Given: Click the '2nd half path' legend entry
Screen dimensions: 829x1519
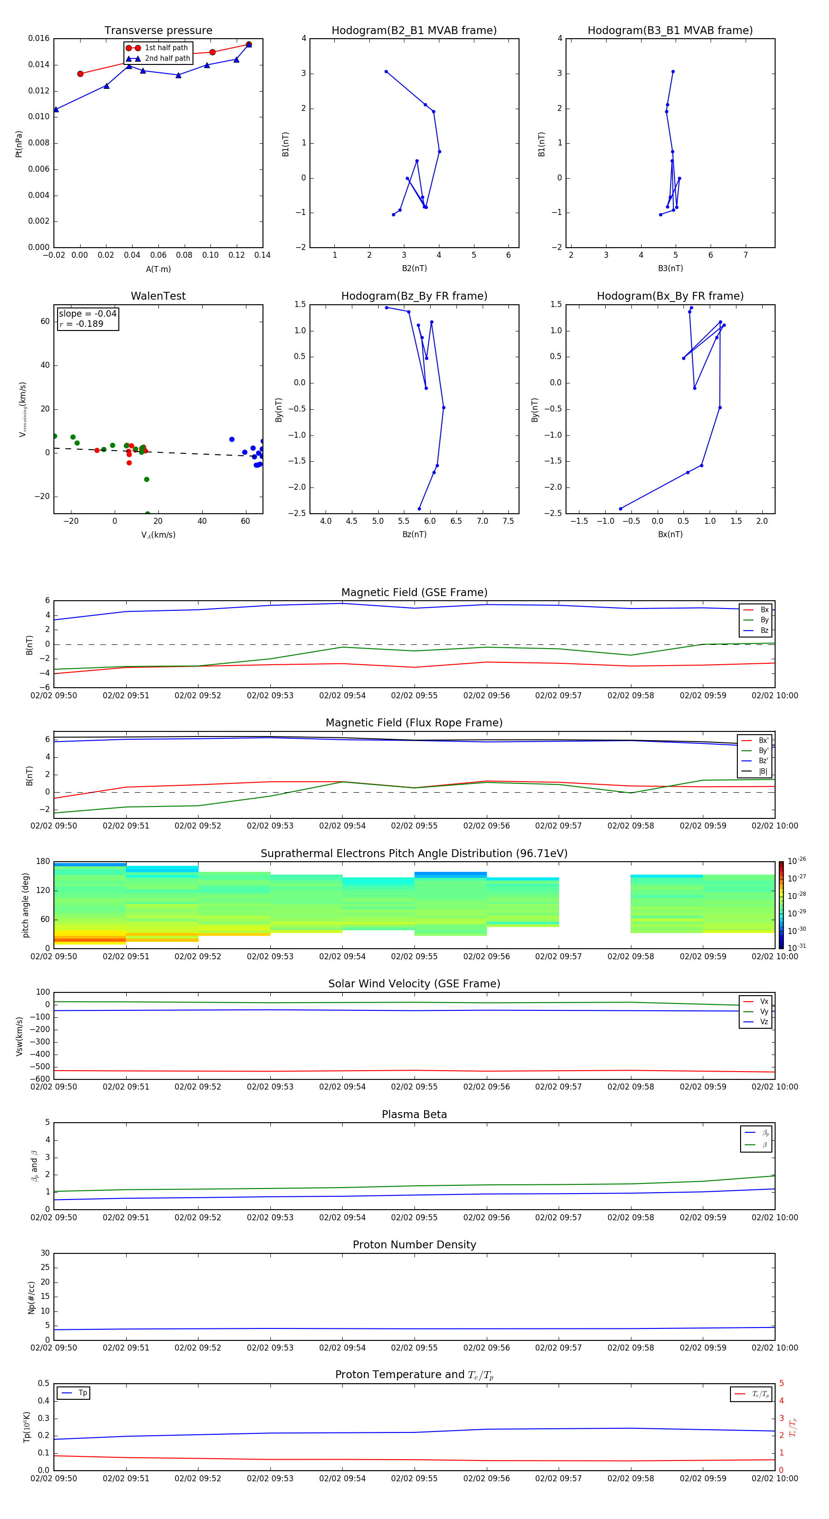Looking at the screenshot, I should click(x=158, y=58).
